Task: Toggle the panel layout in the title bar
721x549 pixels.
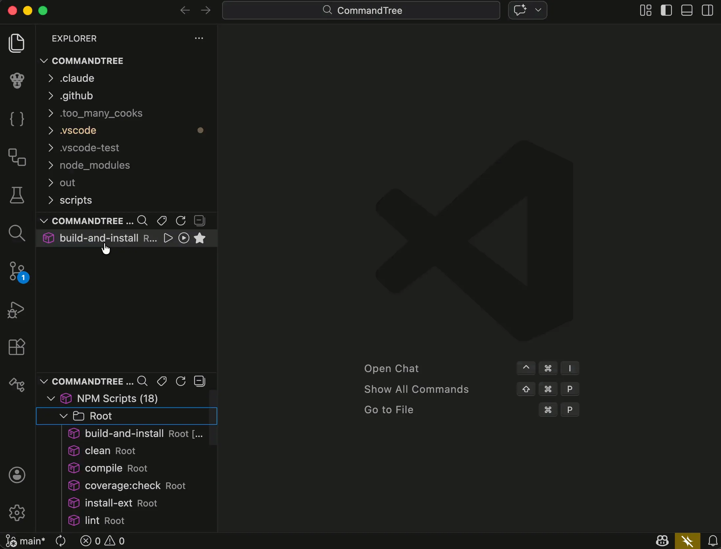Action: tap(687, 10)
